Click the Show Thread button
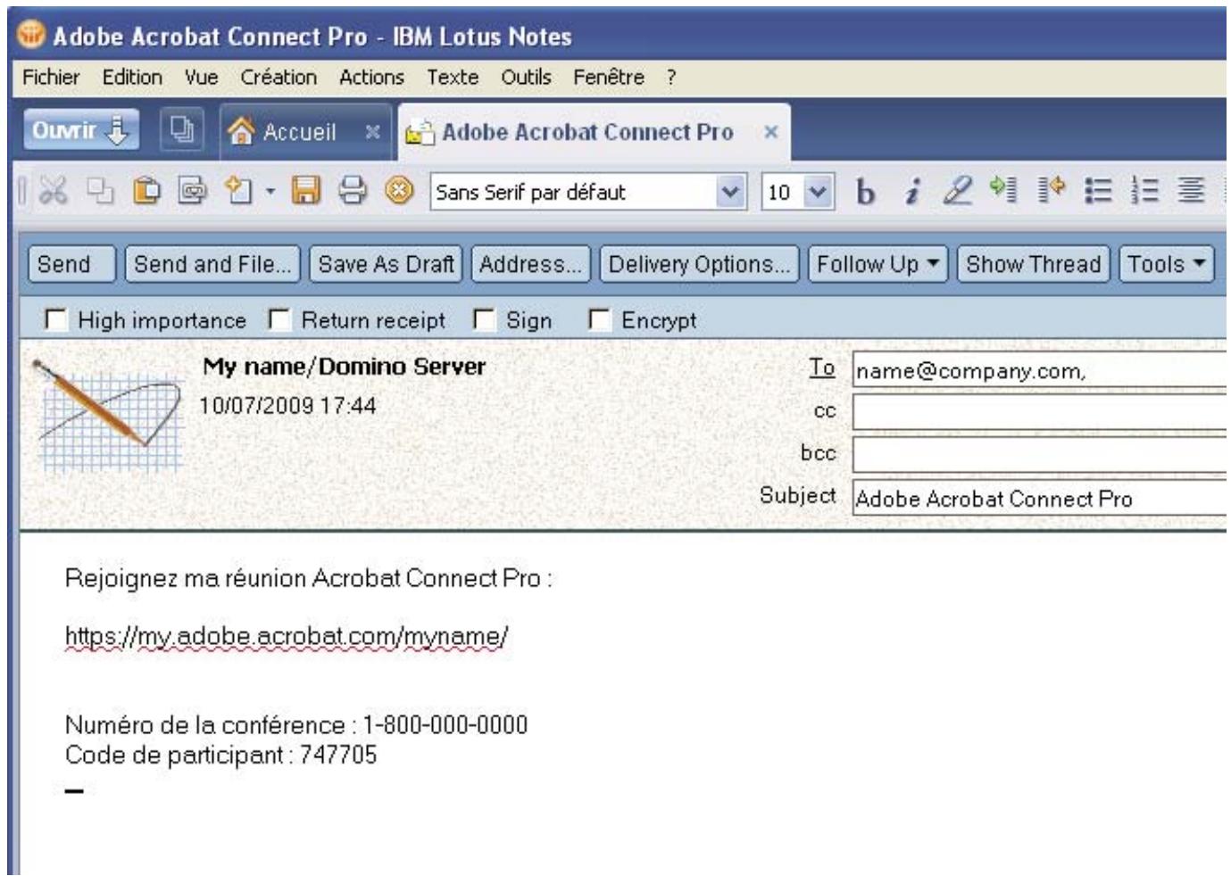This screenshot has height=876, width=1231. [1033, 265]
